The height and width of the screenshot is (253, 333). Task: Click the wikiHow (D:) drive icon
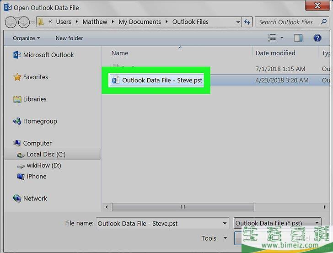21,166
